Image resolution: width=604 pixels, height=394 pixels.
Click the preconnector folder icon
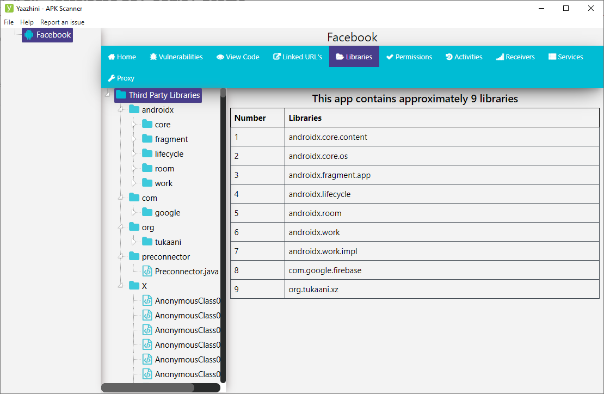pyautogui.click(x=134, y=256)
